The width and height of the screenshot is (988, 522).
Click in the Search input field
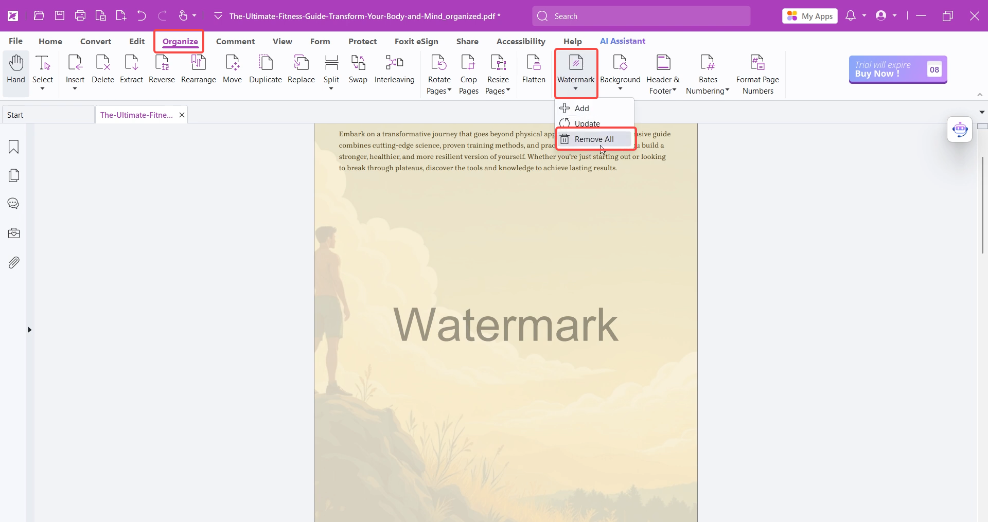click(x=641, y=16)
